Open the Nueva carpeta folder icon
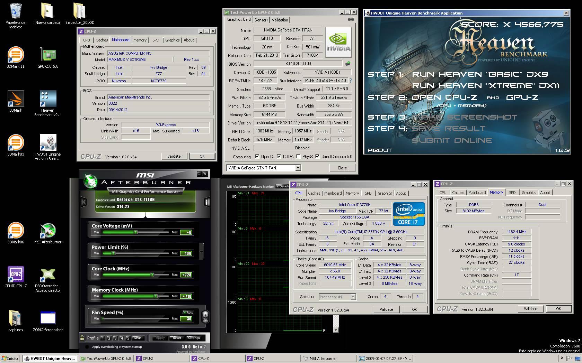Image resolution: width=582 pixels, height=363 pixels. pos(47,14)
